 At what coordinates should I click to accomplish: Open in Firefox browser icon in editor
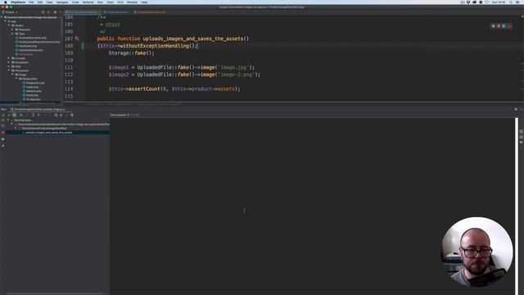tap(499, 25)
